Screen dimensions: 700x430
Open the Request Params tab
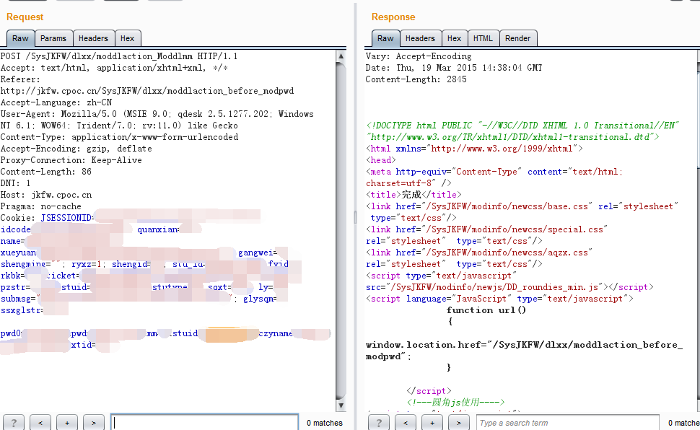point(53,38)
